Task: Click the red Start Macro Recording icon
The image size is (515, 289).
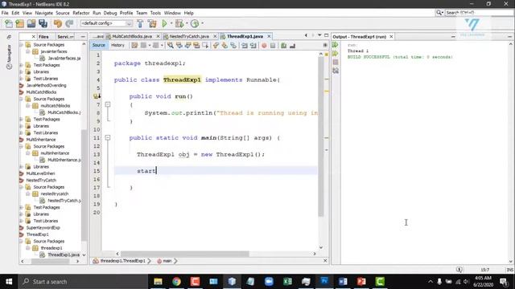Action: pyautogui.click(x=264, y=46)
